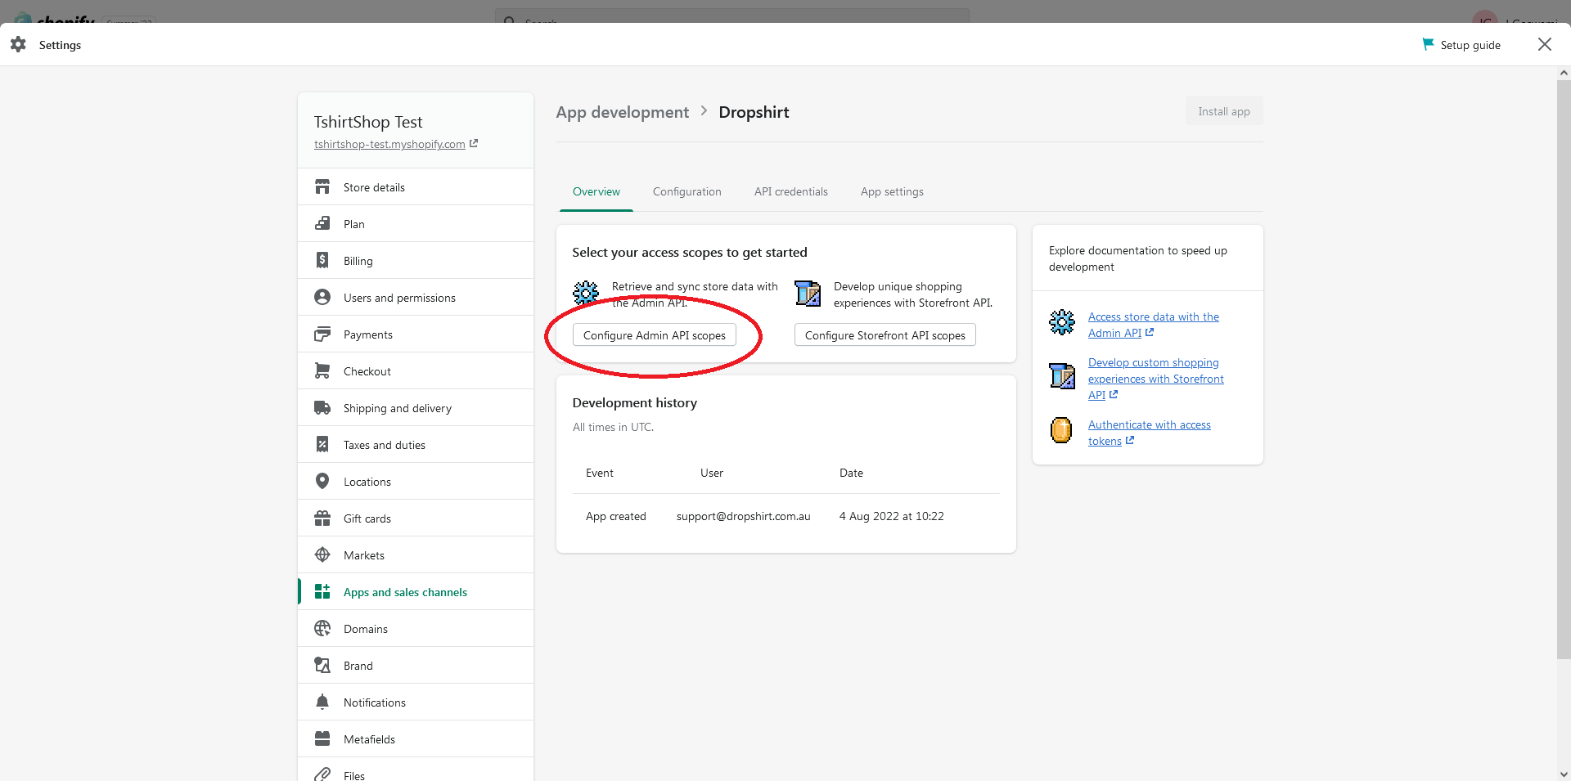Click the scrollbar up arrow
Screen dimensions: 1571x781
click(1564, 73)
